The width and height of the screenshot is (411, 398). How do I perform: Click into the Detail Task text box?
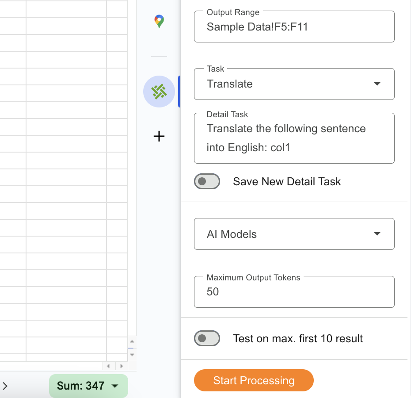pyautogui.click(x=294, y=138)
